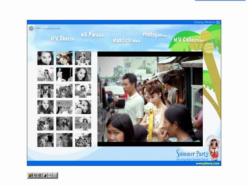Switch to the NG Parade tab
The width and height of the screenshot is (248, 186).
pos(92,35)
